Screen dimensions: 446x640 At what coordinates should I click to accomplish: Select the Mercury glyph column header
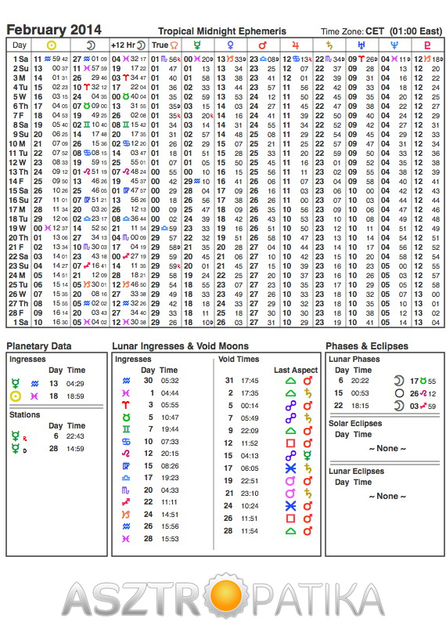click(x=197, y=45)
